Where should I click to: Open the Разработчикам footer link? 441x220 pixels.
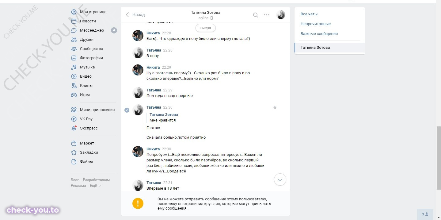click(96, 180)
